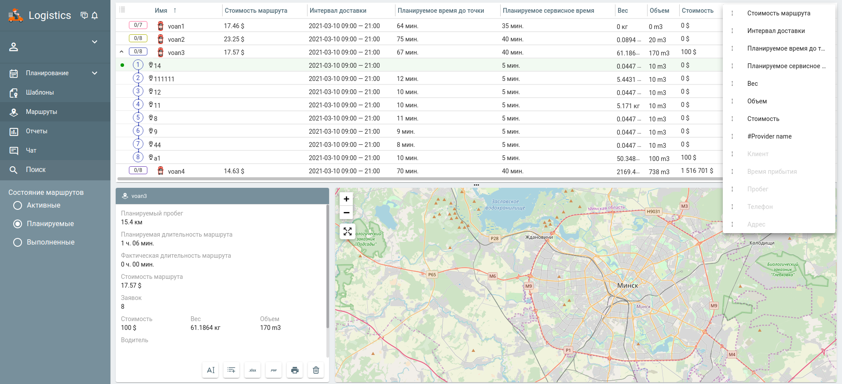The image size is (842, 384).
Task: Select the Выполненные radio button
Action: (18, 242)
